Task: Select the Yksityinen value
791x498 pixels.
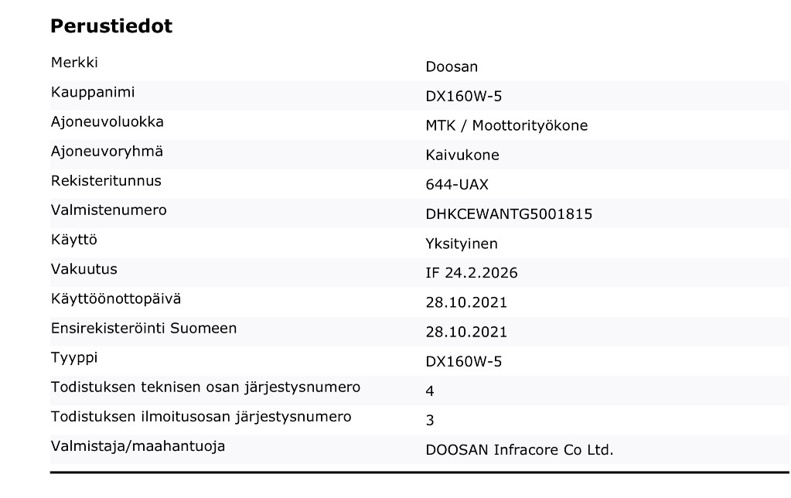Action: point(462,244)
